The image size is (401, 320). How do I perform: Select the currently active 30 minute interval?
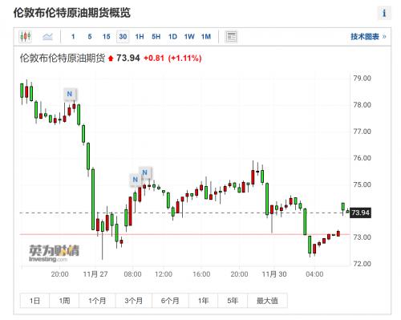coord(123,37)
